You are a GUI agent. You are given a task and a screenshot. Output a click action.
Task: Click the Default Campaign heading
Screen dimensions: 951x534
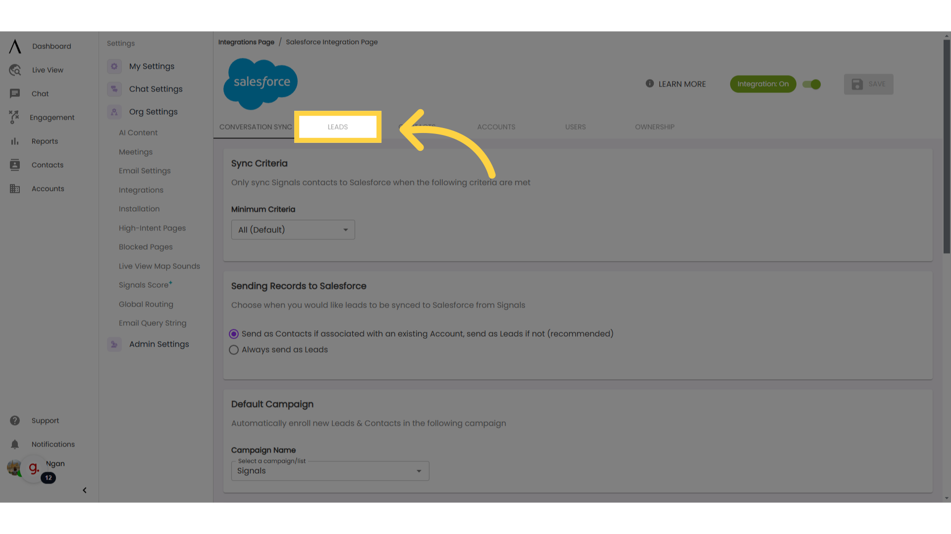[x=272, y=404]
